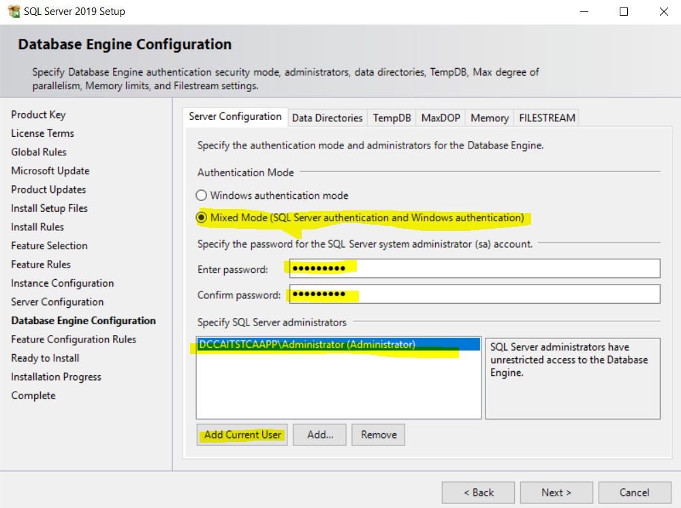
Task: Select Mixed Mode authentication radio button
Action: pos(201,217)
